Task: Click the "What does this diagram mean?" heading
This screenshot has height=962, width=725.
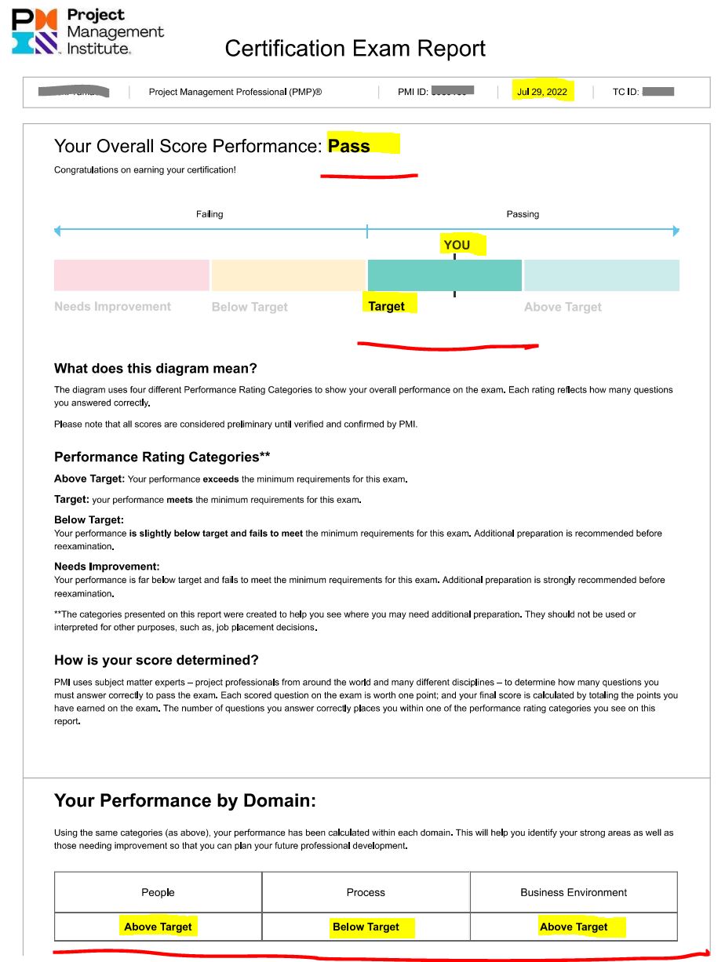Action: [155, 369]
